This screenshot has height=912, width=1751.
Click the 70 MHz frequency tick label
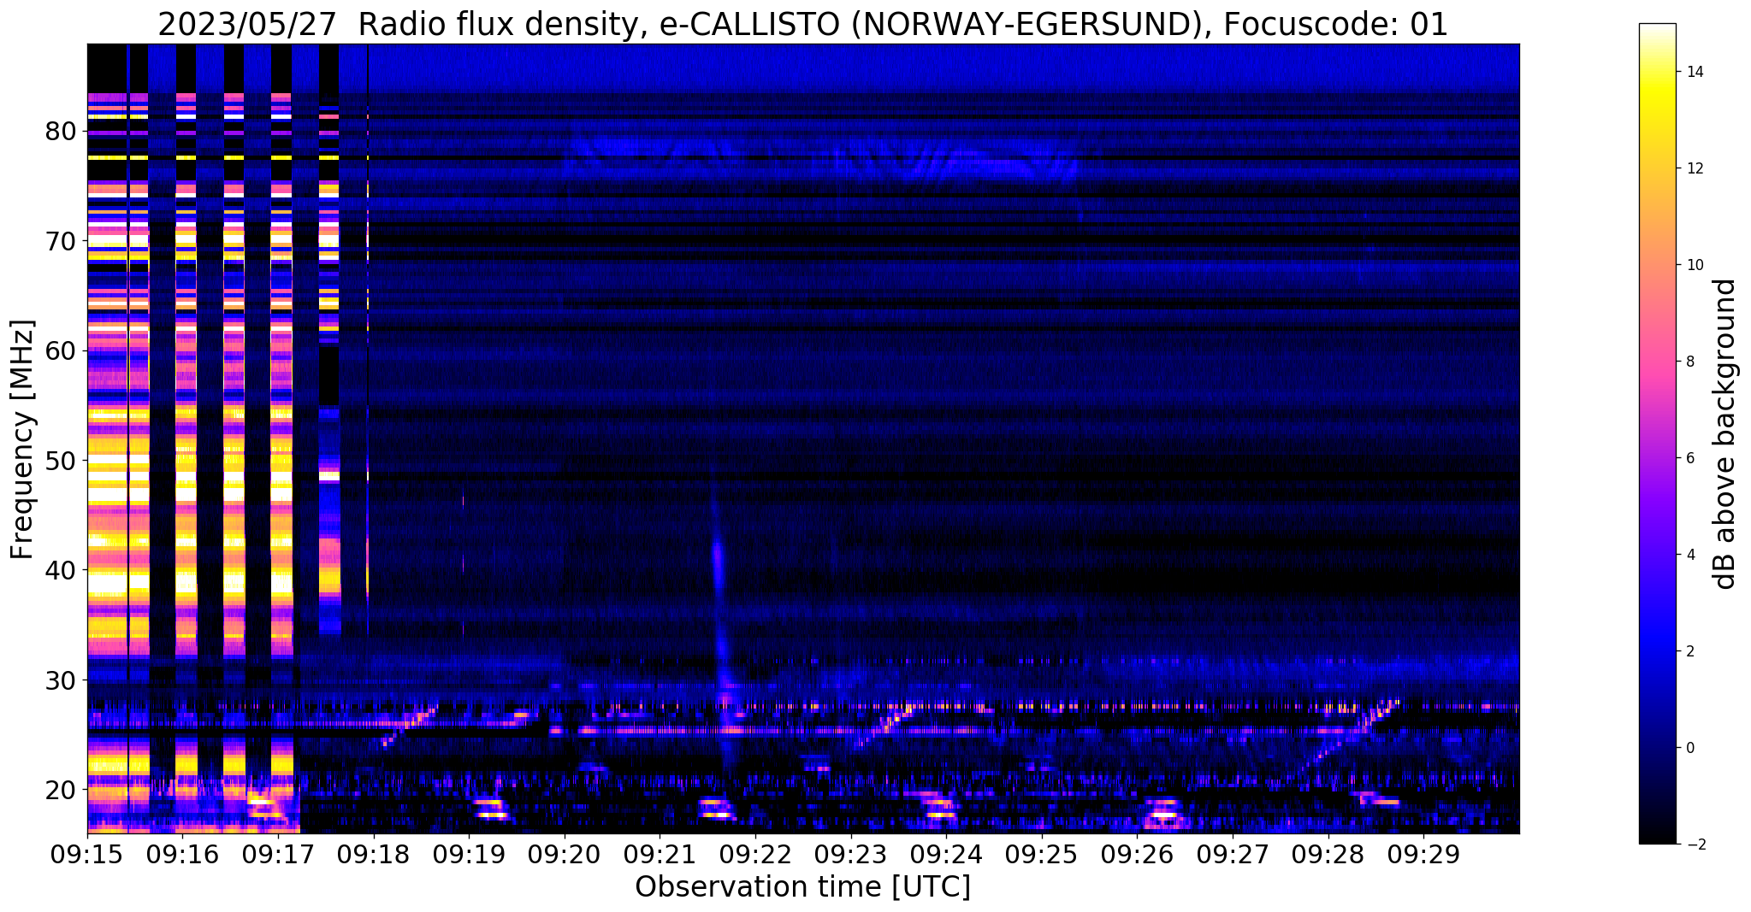pos(62,241)
